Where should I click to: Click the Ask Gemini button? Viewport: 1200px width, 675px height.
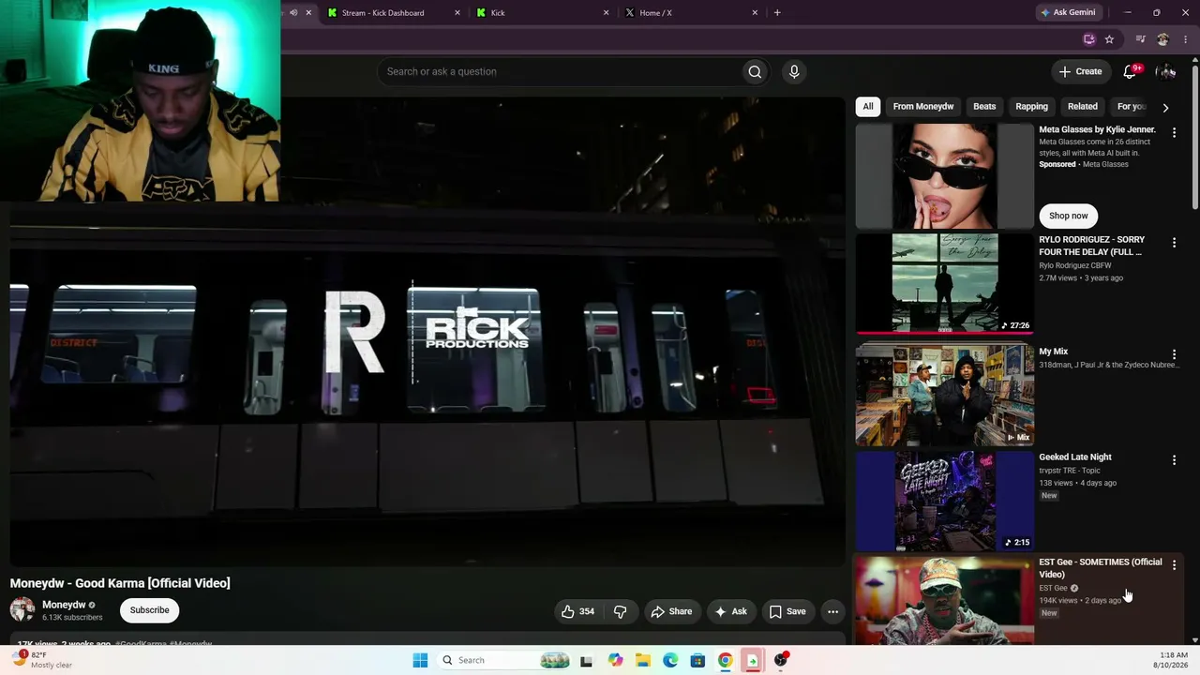click(x=1067, y=12)
